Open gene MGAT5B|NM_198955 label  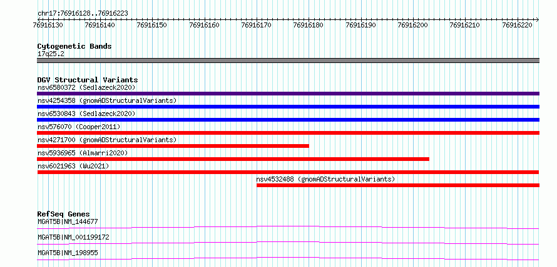pos(68,253)
